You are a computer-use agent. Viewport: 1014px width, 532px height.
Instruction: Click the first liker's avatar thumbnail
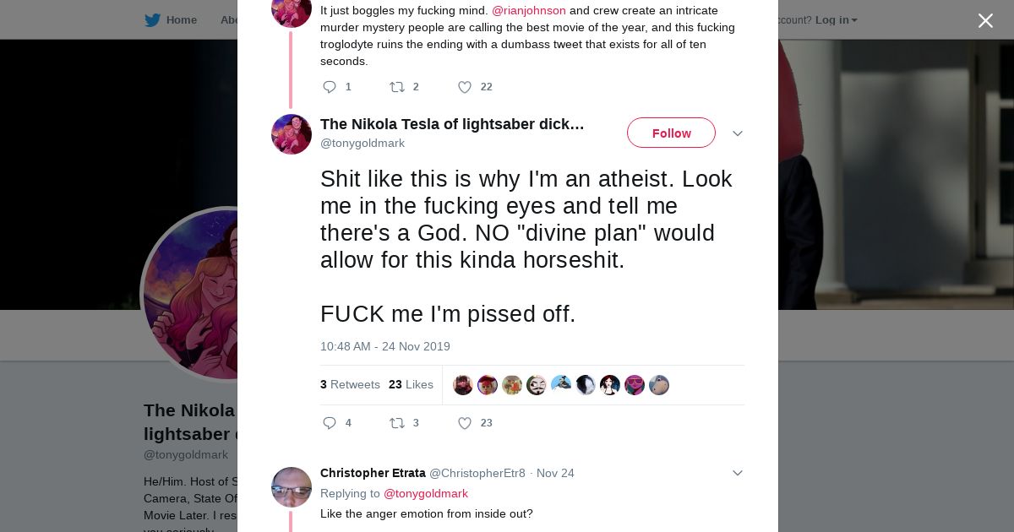point(463,385)
